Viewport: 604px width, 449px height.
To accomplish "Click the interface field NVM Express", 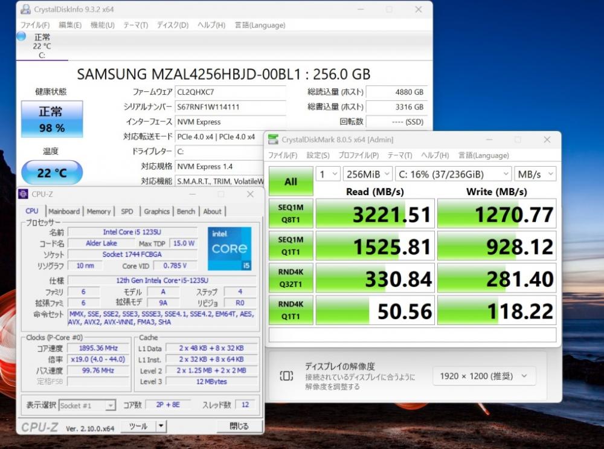I will [x=230, y=122].
